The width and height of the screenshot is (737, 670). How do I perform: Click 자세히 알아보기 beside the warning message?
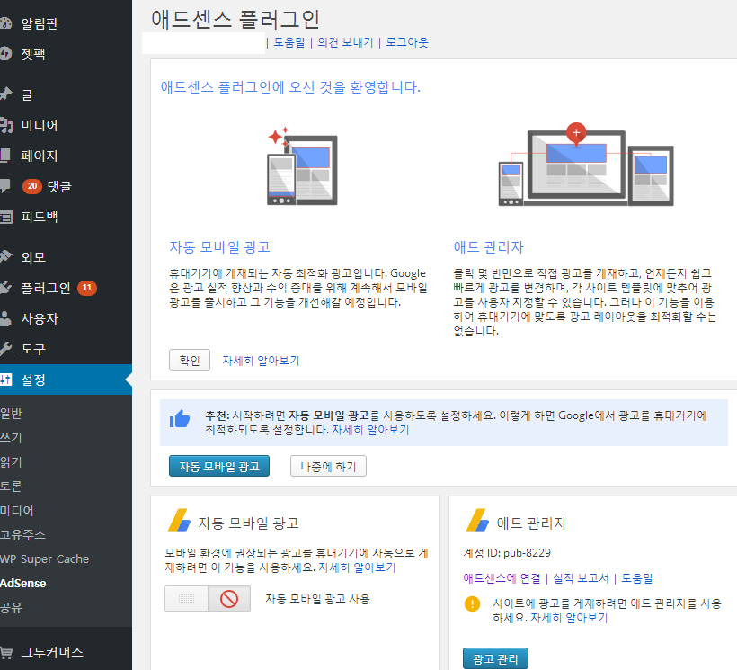(x=569, y=618)
